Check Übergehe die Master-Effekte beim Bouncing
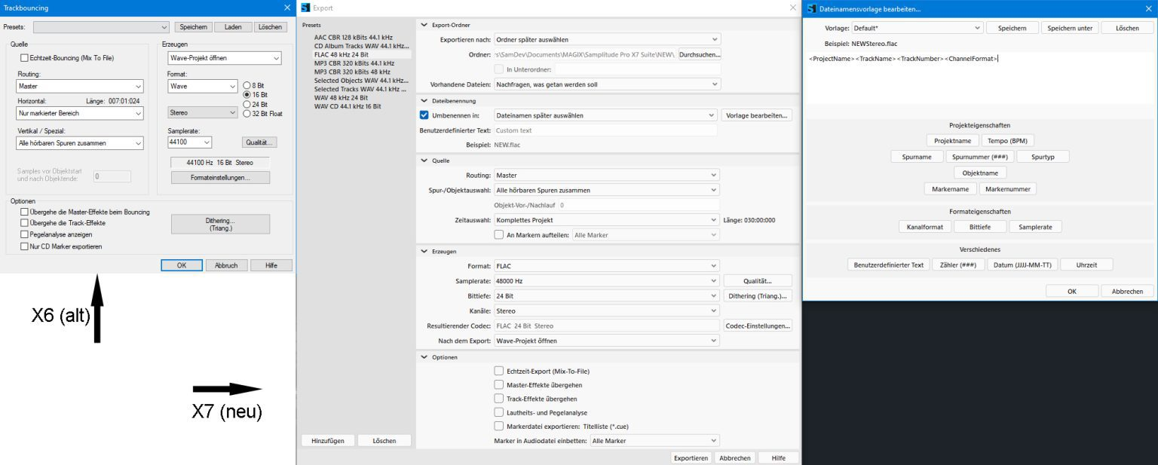1158x465 pixels. pos(25,212)
